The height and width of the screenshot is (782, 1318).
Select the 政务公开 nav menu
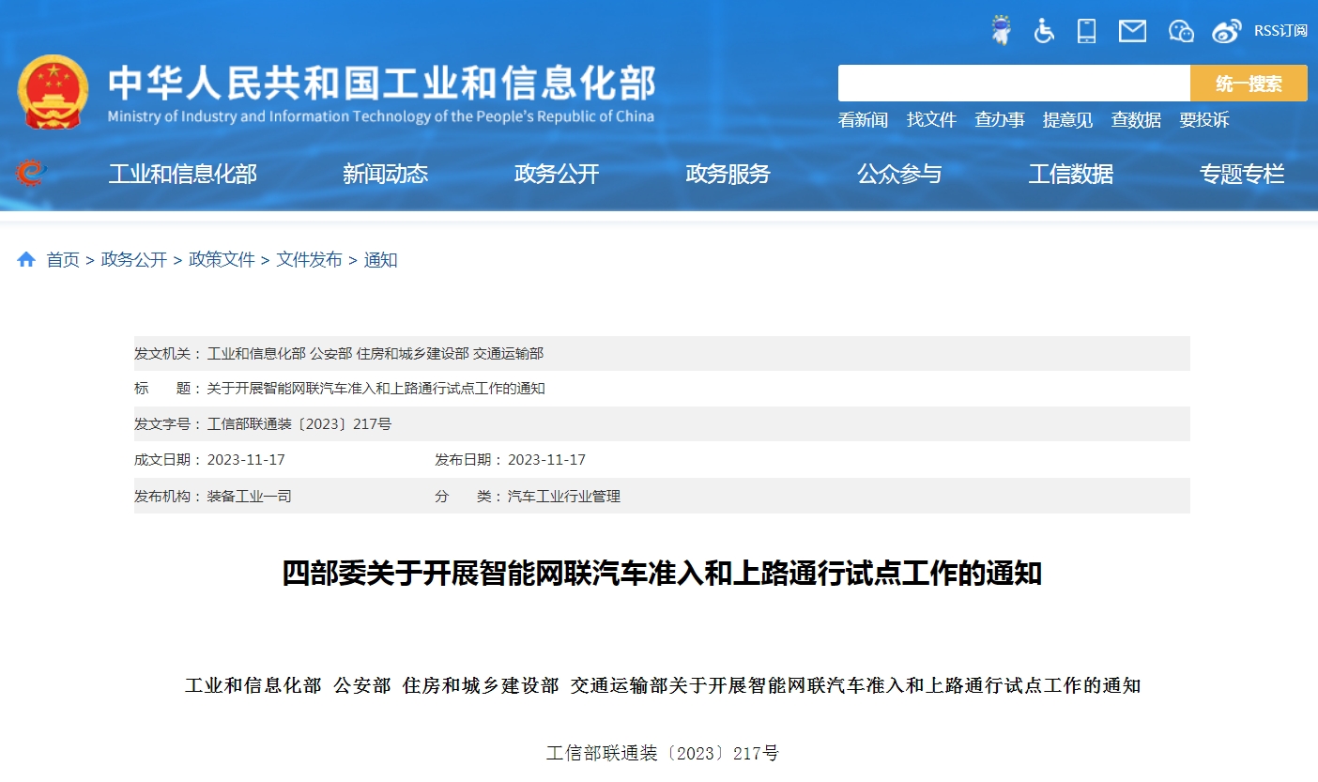[557, 174]
